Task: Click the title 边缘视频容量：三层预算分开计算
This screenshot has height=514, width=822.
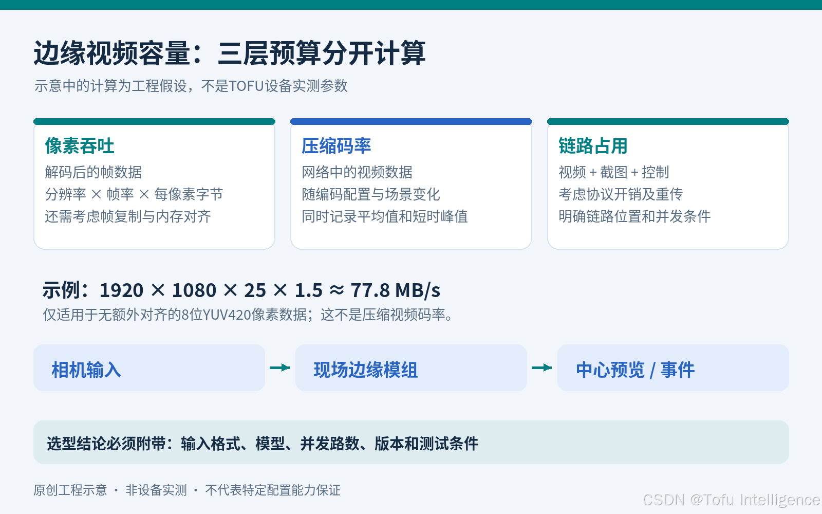Action: coord(230,53)
